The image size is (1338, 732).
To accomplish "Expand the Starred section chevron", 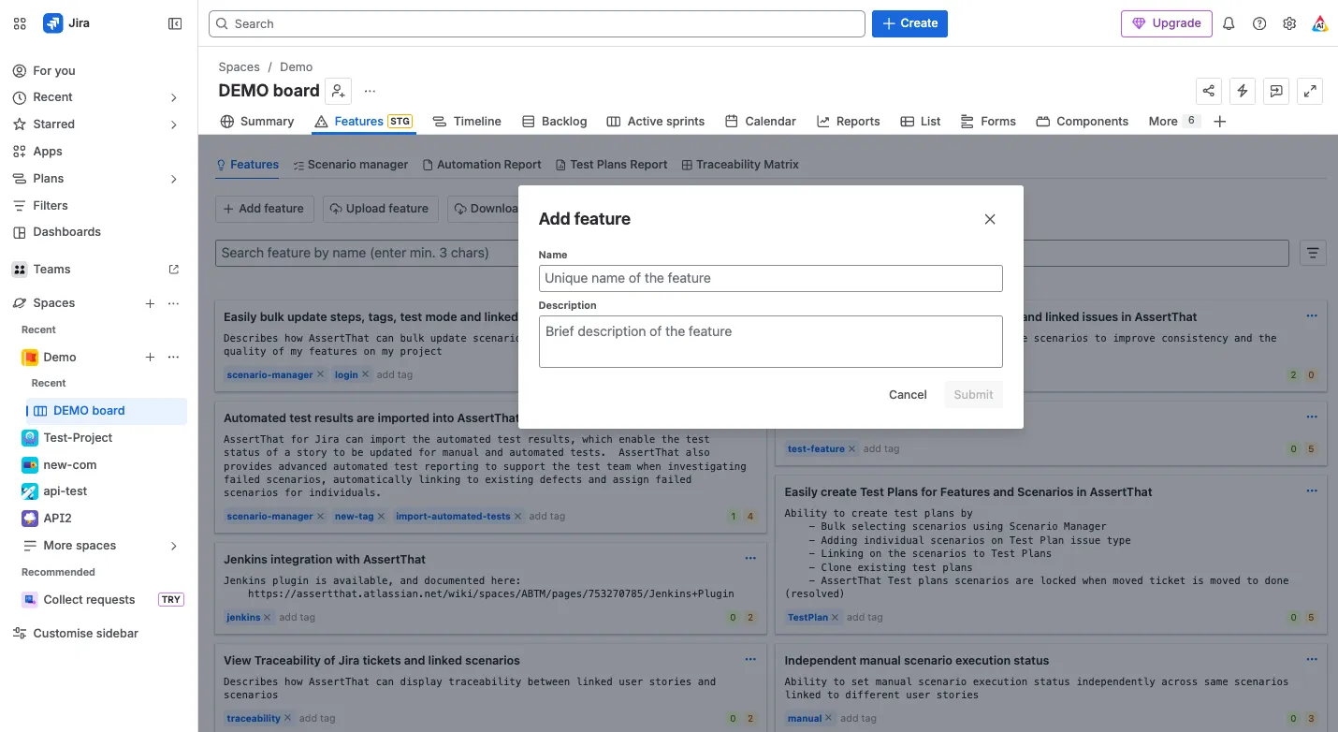I will tap(173, 124).
